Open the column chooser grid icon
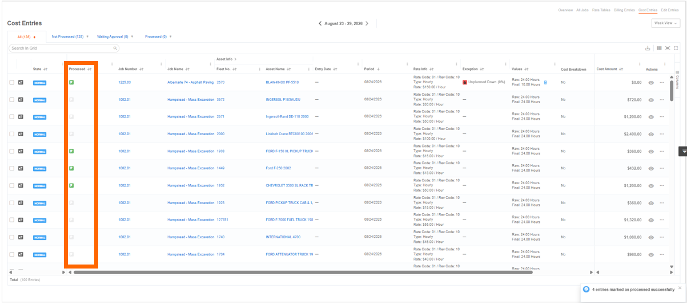The image size is (687, 305). pos(659,48)
